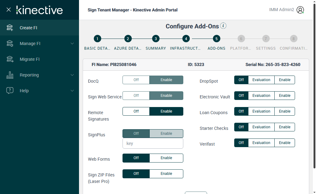Click the info icon beside Configure Add-Ons
This screenshot has height=194, width=316.
click(223, 26)
